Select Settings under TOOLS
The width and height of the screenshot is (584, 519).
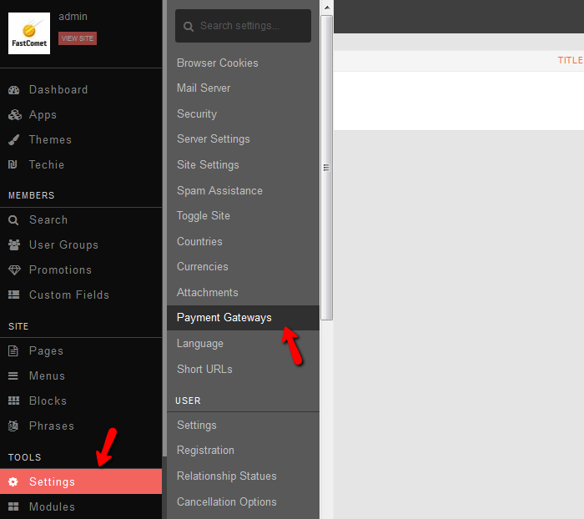coord(81,481)
